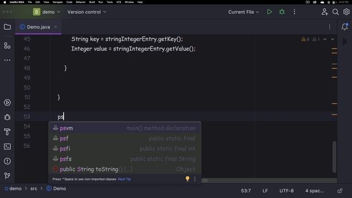This screenshot has width=352, height=198.
Task: Open the Current File run configuration dropdown
Action: (x=244, y=12)
